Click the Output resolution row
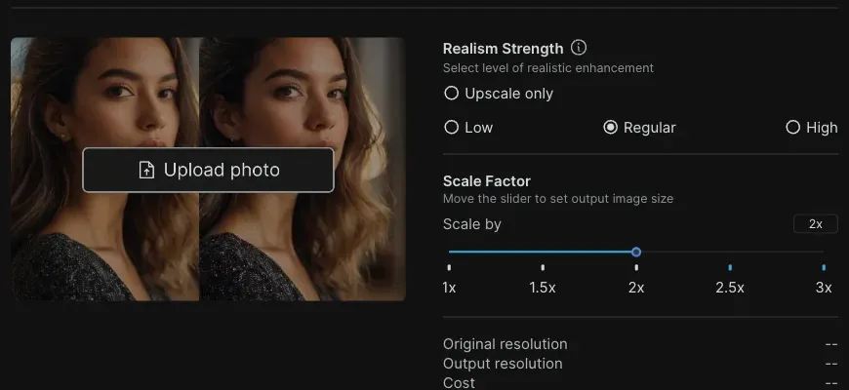 coord(640,364)
